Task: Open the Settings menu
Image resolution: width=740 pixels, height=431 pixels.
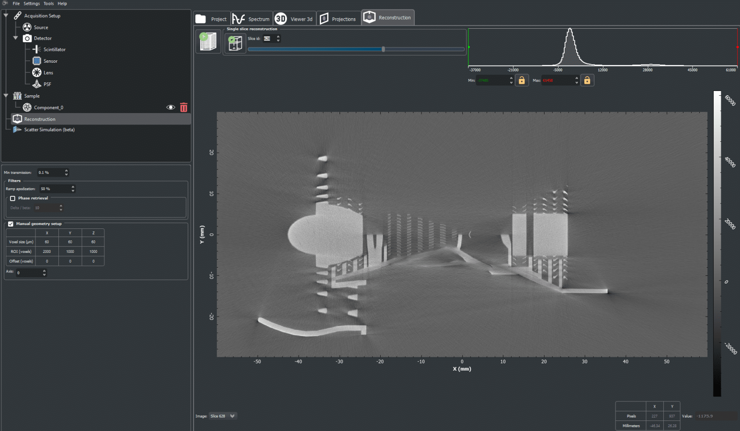Action: point(32,3)
